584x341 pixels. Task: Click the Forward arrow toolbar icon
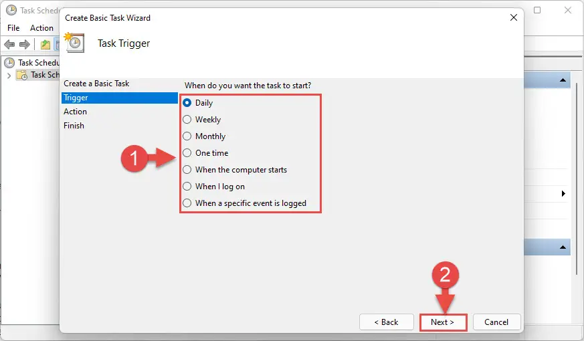pos(25,45)
